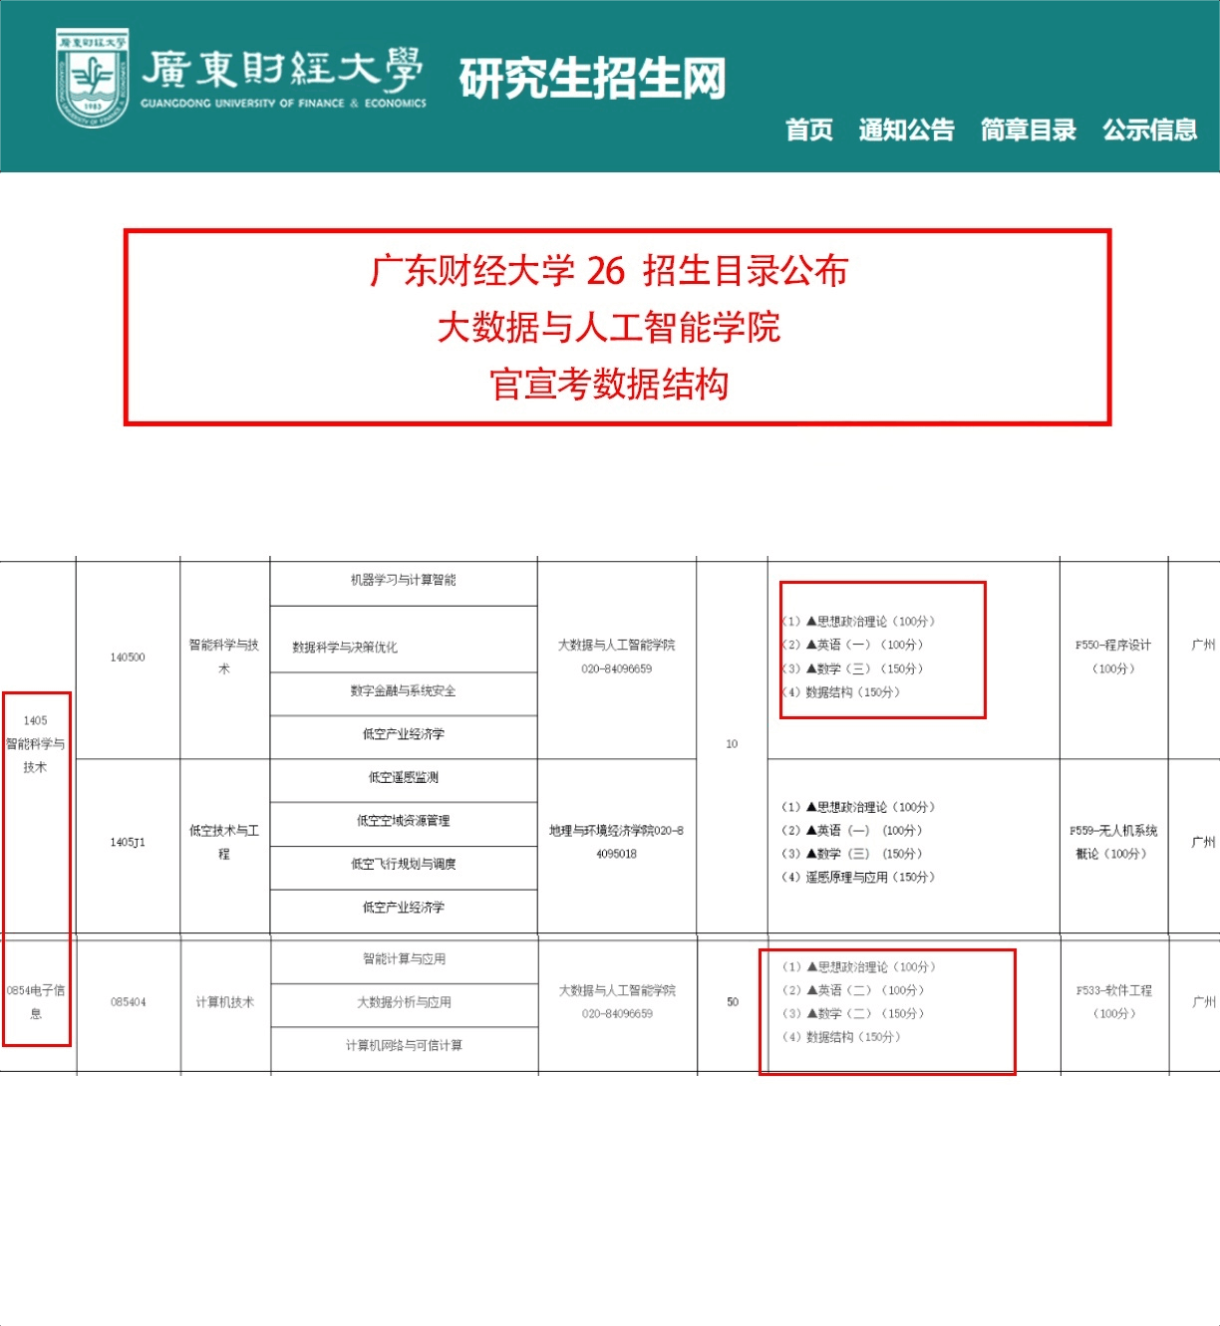
Task: Click the 数字金融与系统安全 direction cell
Action: click(403, 691)
